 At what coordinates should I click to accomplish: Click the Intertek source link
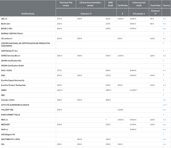[x=164, y=100]
